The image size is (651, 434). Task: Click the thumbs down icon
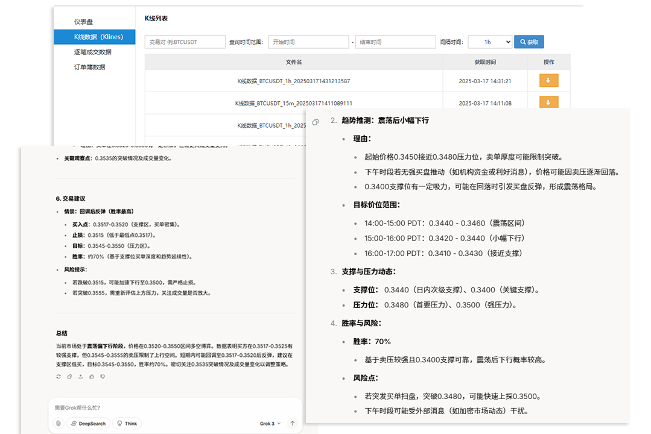pos(103,377)
